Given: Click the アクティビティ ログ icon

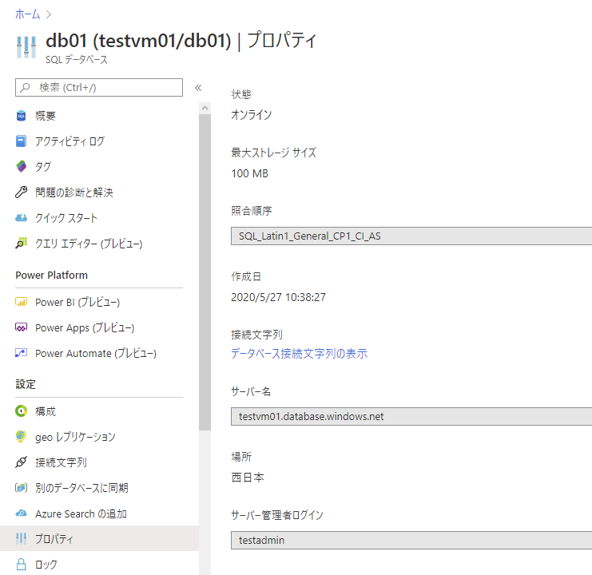Looking at the screenshot, I should [x=21, y=141].
